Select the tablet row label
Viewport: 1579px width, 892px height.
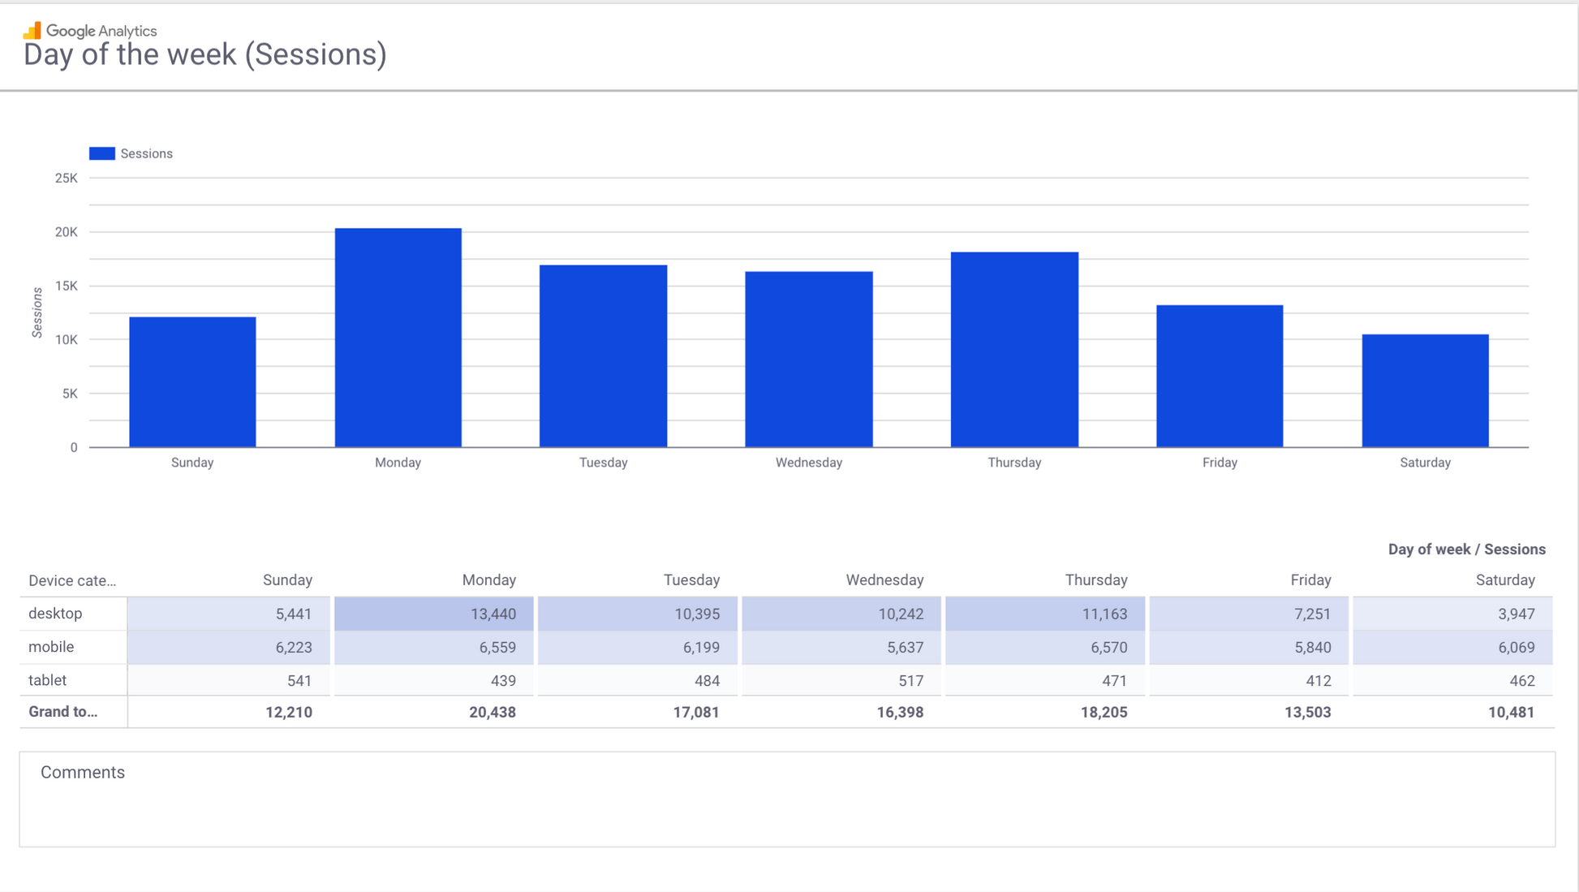click(x=47, y=680)
